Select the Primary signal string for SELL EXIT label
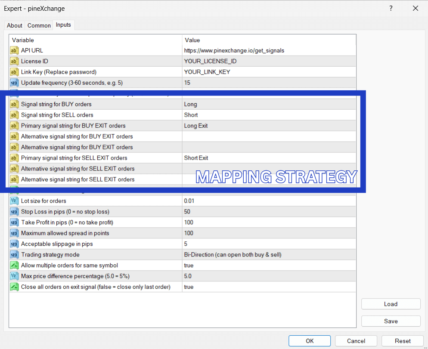428x349 pixels. (x=74, y=158)
